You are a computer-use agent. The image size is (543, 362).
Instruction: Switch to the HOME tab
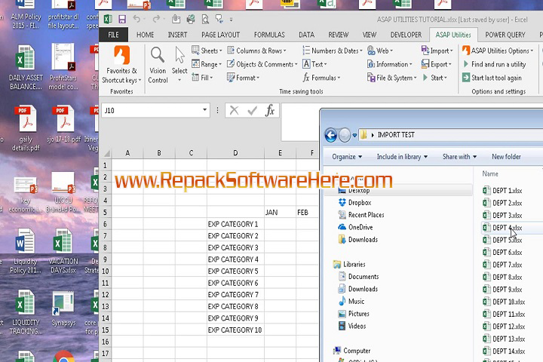click(x=145, y=35)
